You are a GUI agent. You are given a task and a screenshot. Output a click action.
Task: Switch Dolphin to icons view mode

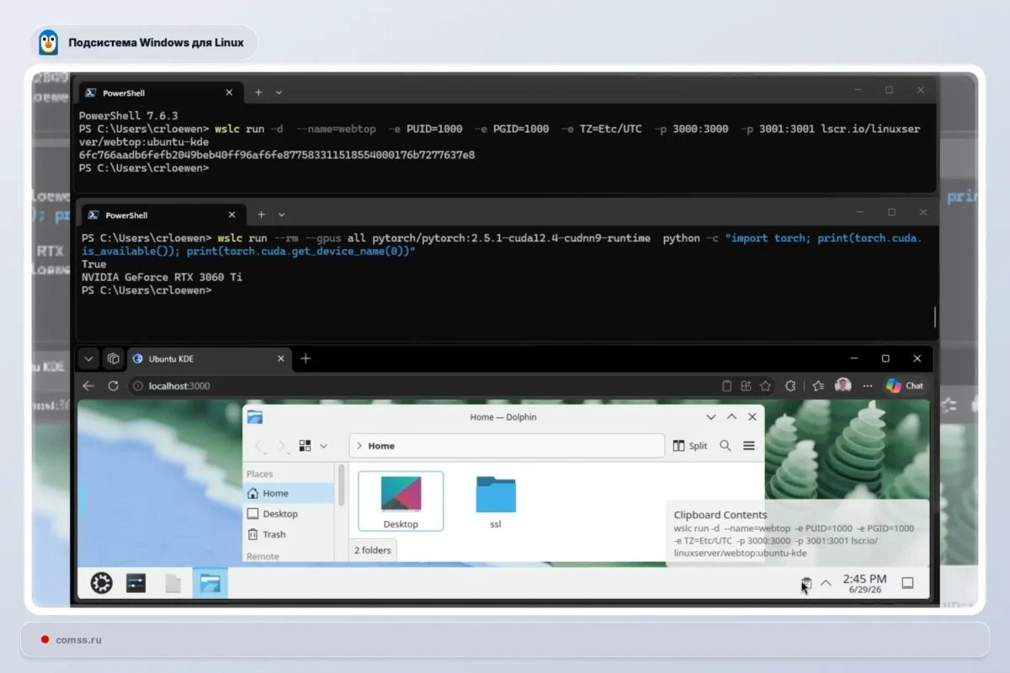pos(306,446)
